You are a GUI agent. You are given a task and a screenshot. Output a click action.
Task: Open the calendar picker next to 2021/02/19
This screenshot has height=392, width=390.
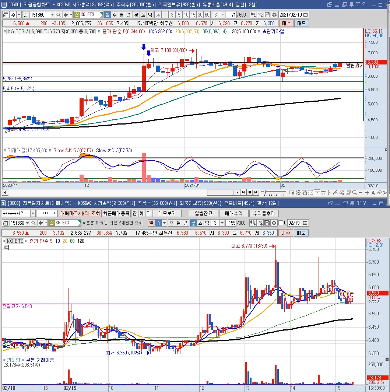coord(305,15)
